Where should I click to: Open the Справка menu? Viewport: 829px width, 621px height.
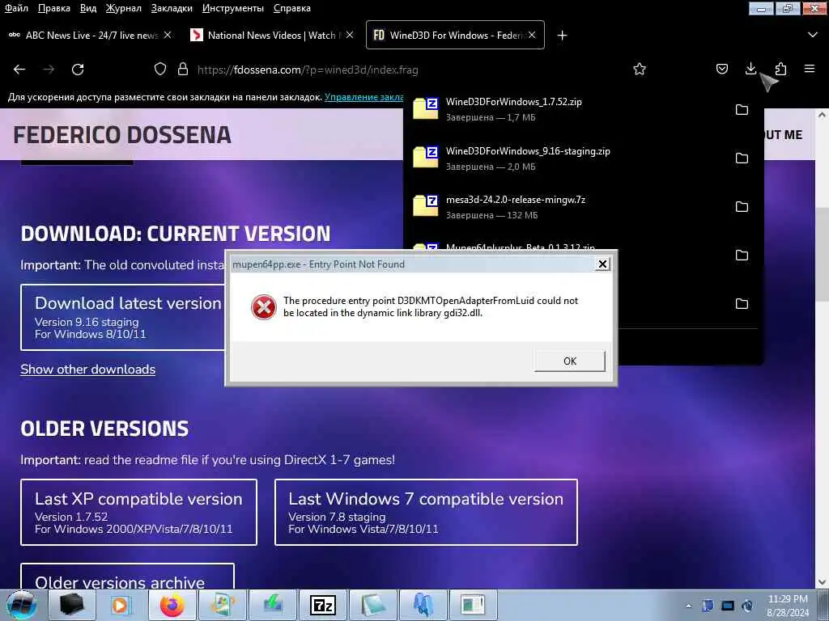pos(291,8)
